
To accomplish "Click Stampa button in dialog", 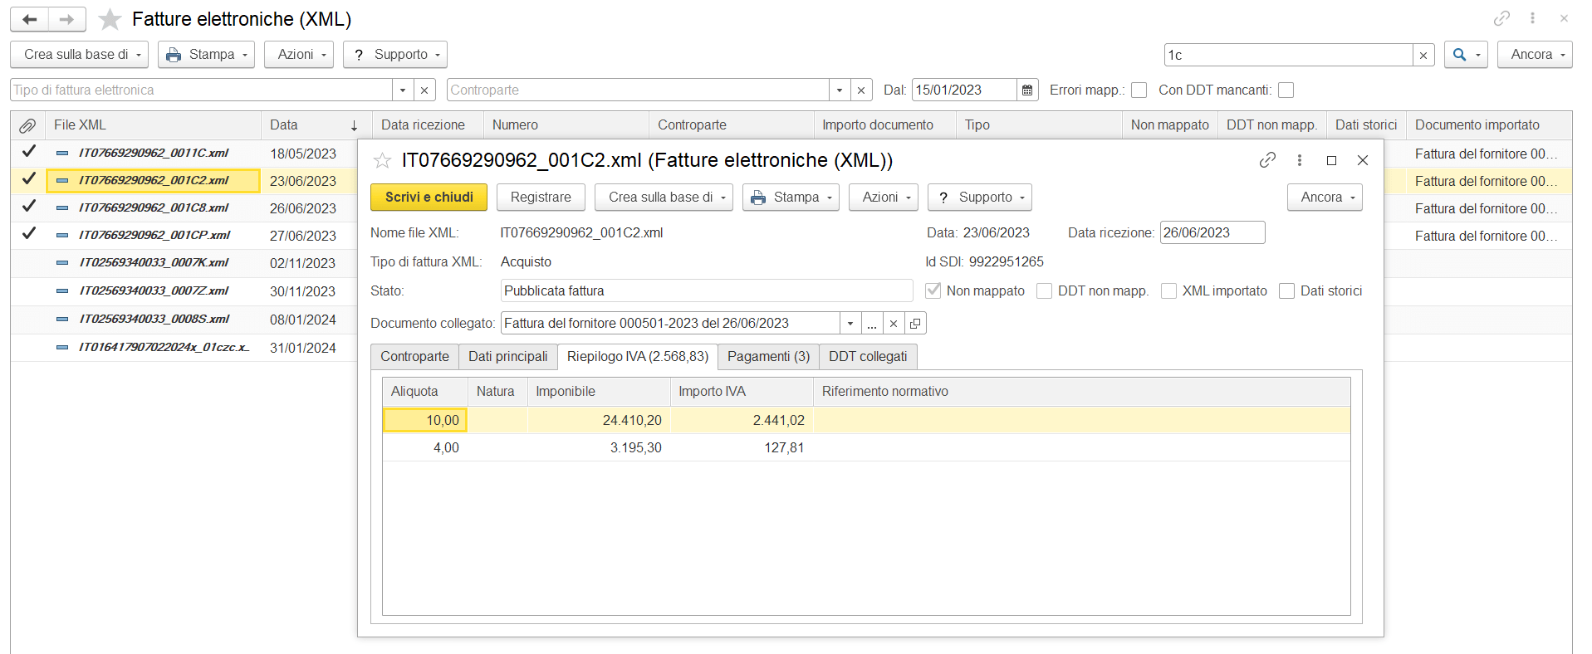I will 791,198.
